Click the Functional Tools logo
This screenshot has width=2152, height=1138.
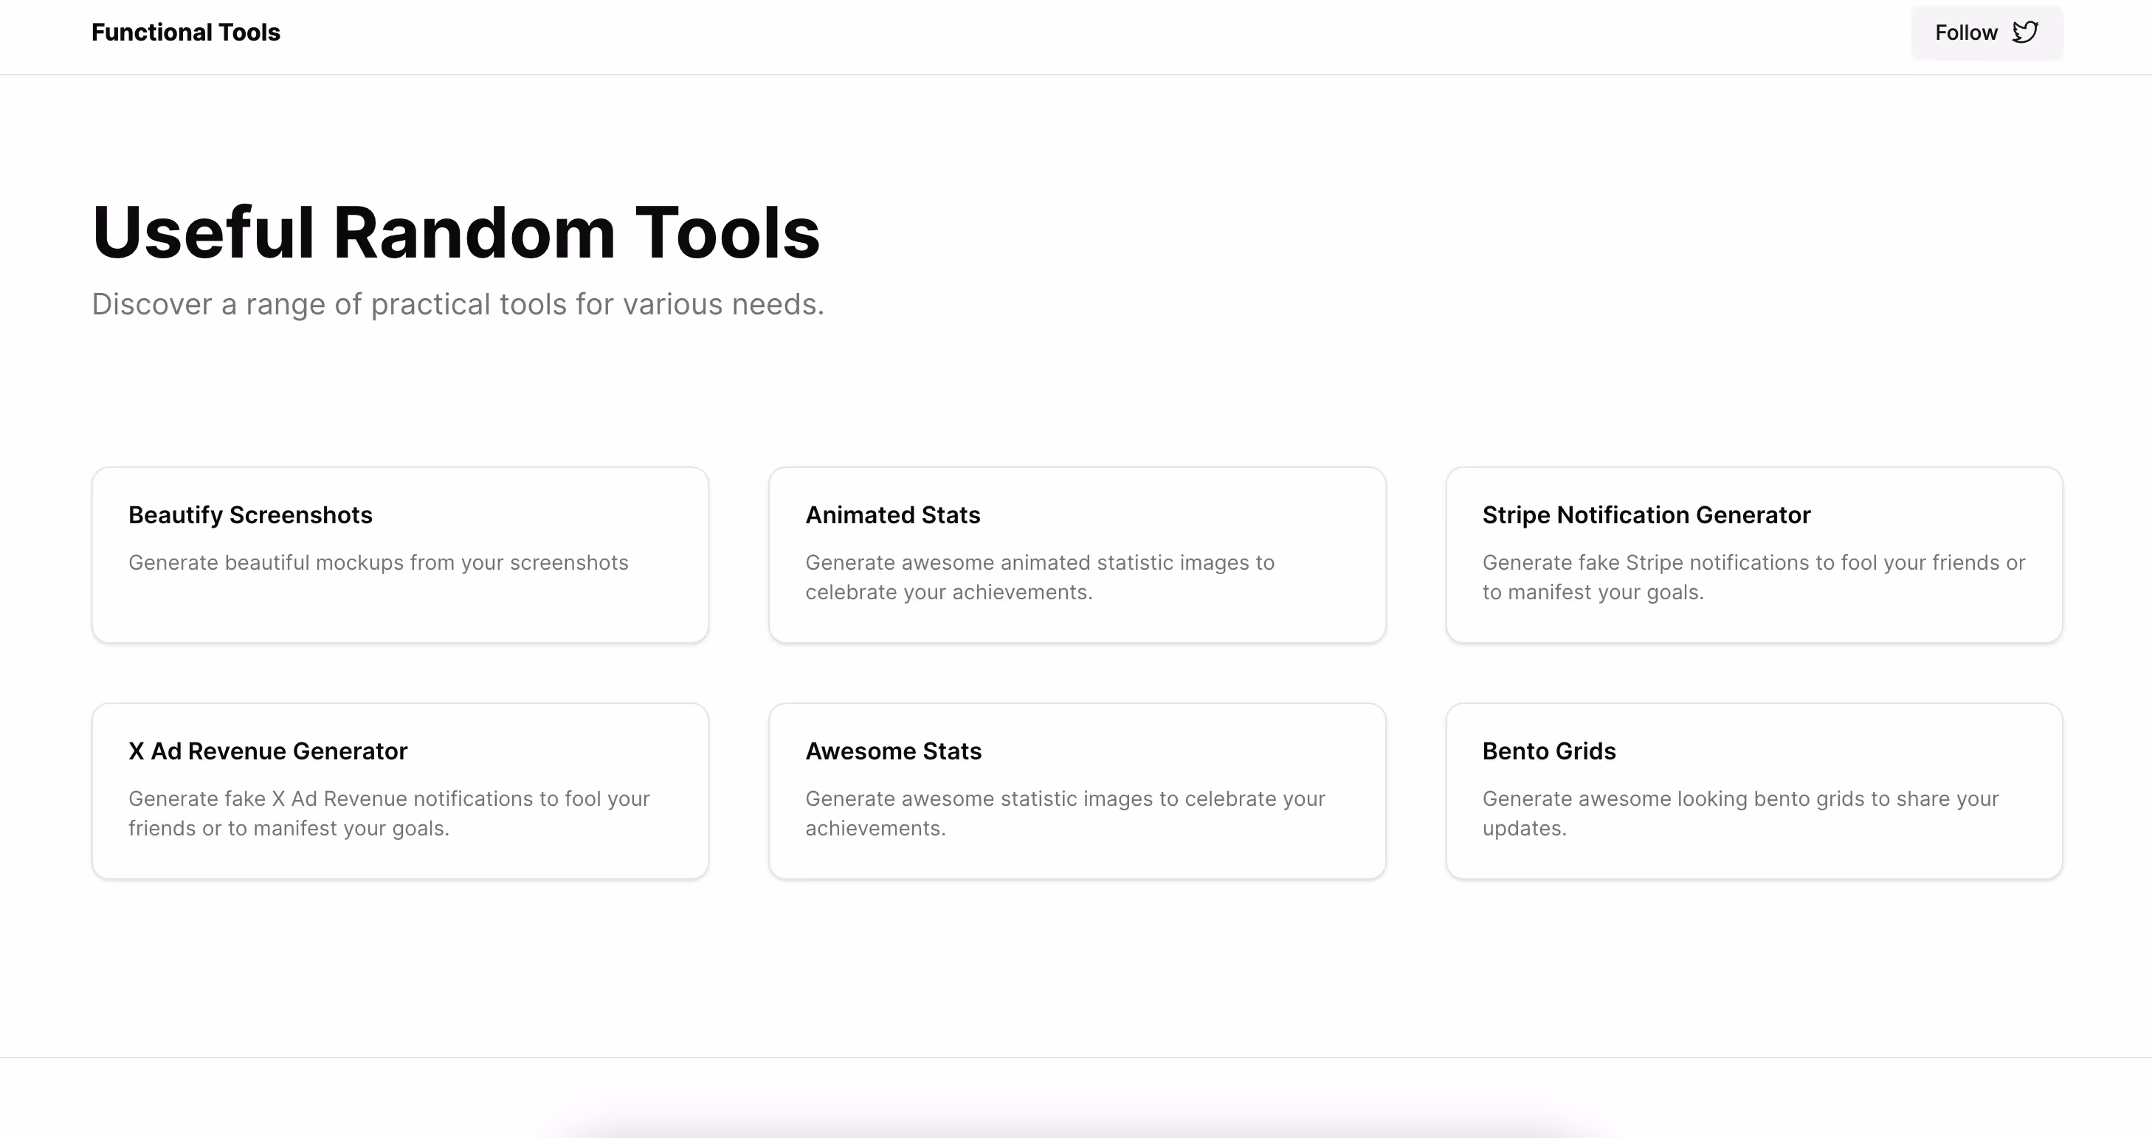(x=185, y=32)
